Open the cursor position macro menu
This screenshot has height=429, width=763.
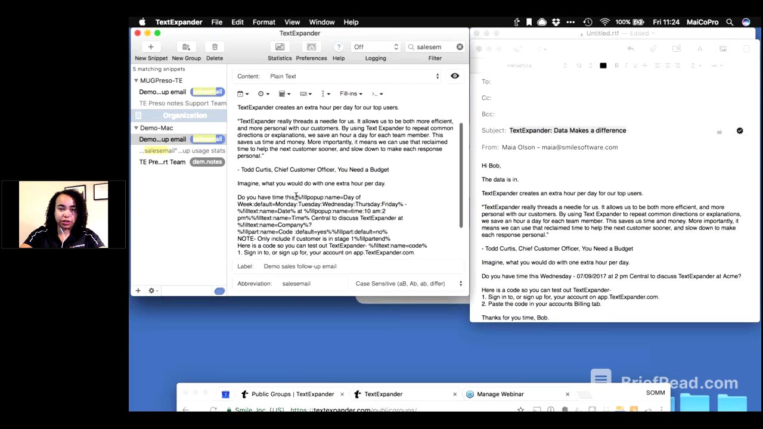(x=325, y=94)
